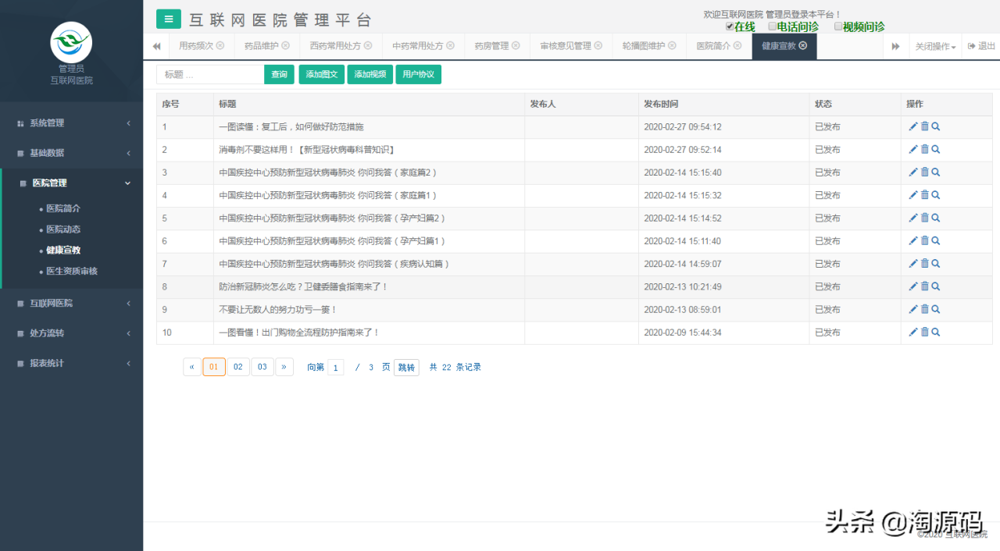The width and height of the screenshot is (1000, 551).
Task: Edit row 2 with the pencil icon
Action: [x=913, y=149]
